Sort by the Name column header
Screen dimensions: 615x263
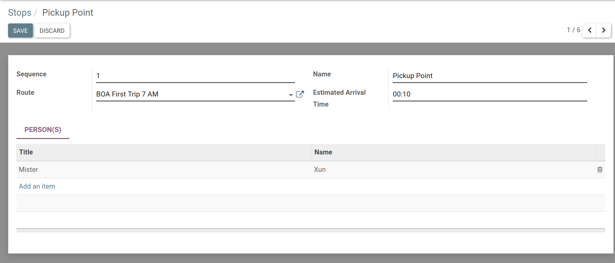(x=323, y=152)
